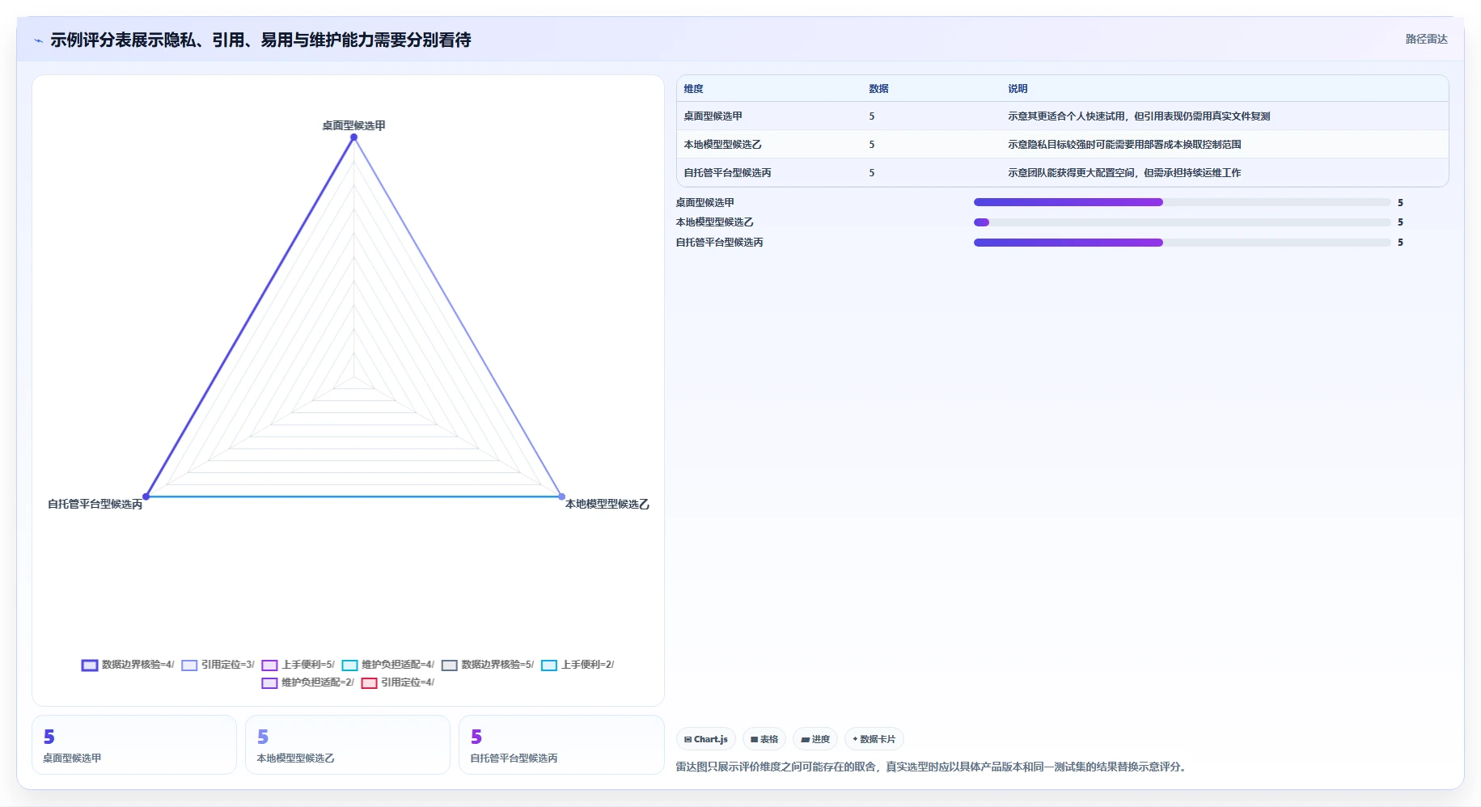Toggle legend item 数据边界核验=5/
1481x807 pixels.
coord(487,665)
